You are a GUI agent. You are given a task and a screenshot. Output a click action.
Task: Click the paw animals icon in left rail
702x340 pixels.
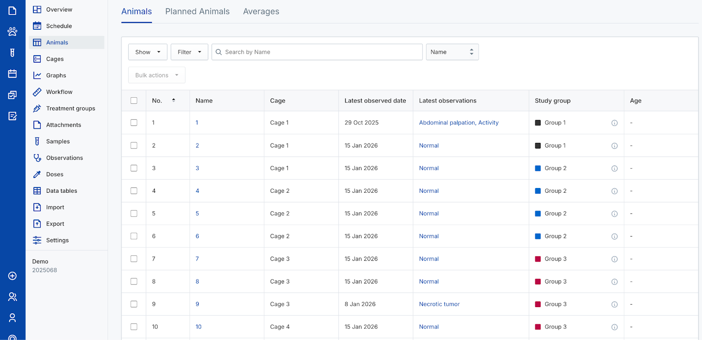click(12, 32)
